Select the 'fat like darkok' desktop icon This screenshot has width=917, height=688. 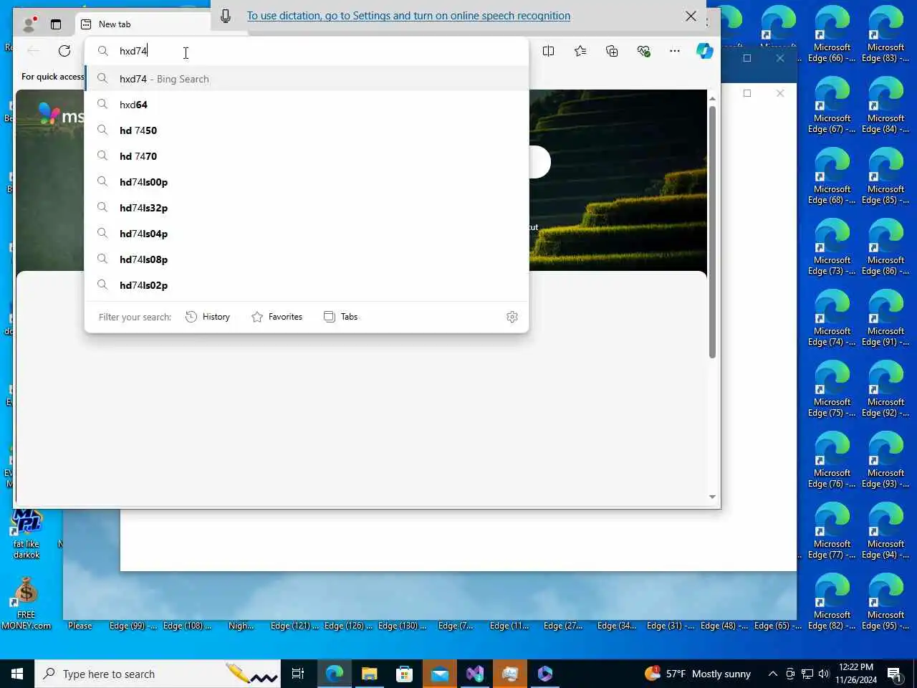(27, 534)
